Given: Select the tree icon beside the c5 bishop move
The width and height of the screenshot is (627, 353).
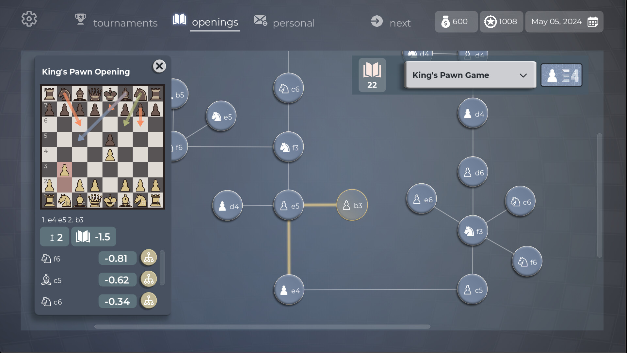Looking at the screenshot, I should pos(149,279).
